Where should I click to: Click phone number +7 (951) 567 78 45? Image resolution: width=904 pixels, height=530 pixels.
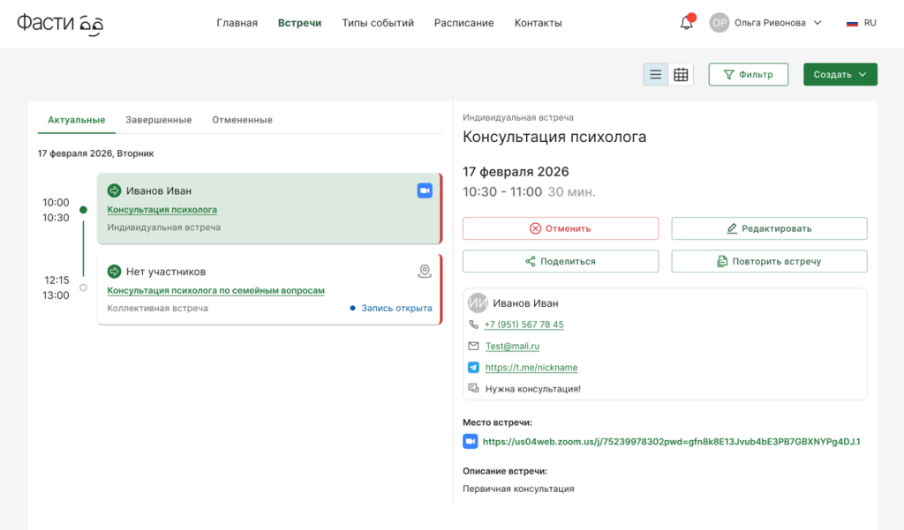pos(524,325)
